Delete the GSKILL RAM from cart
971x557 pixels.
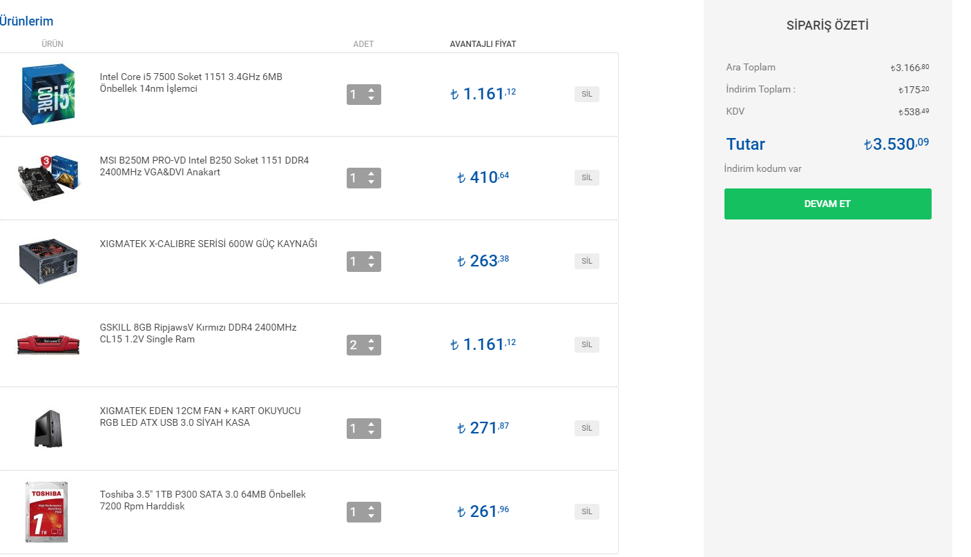click(x=586, y=344)
